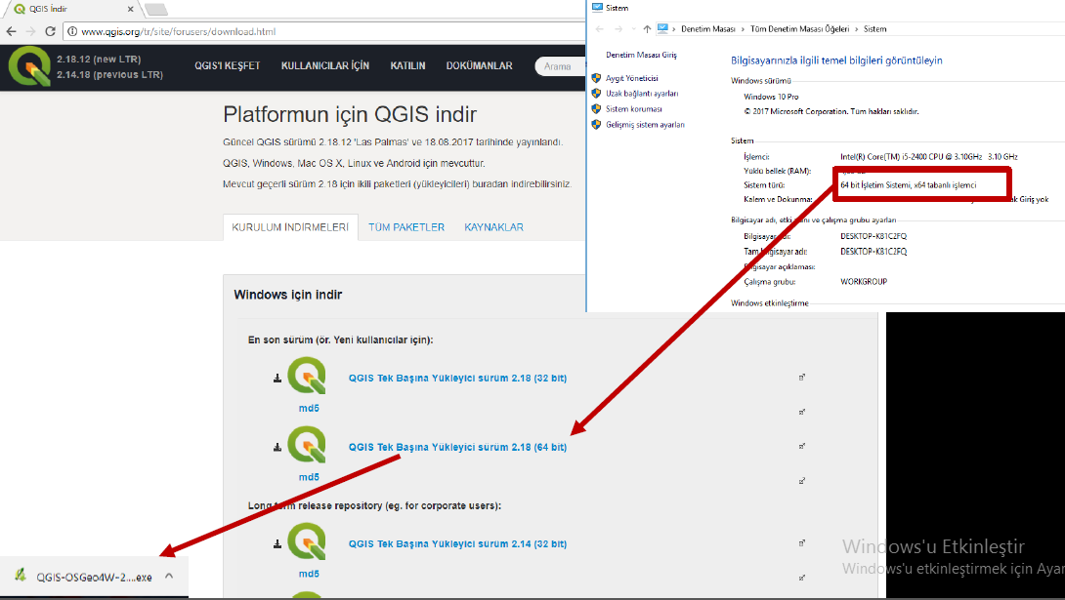
Task: Open Uzak bağlantı ayarları
Action: pos(642,94)
